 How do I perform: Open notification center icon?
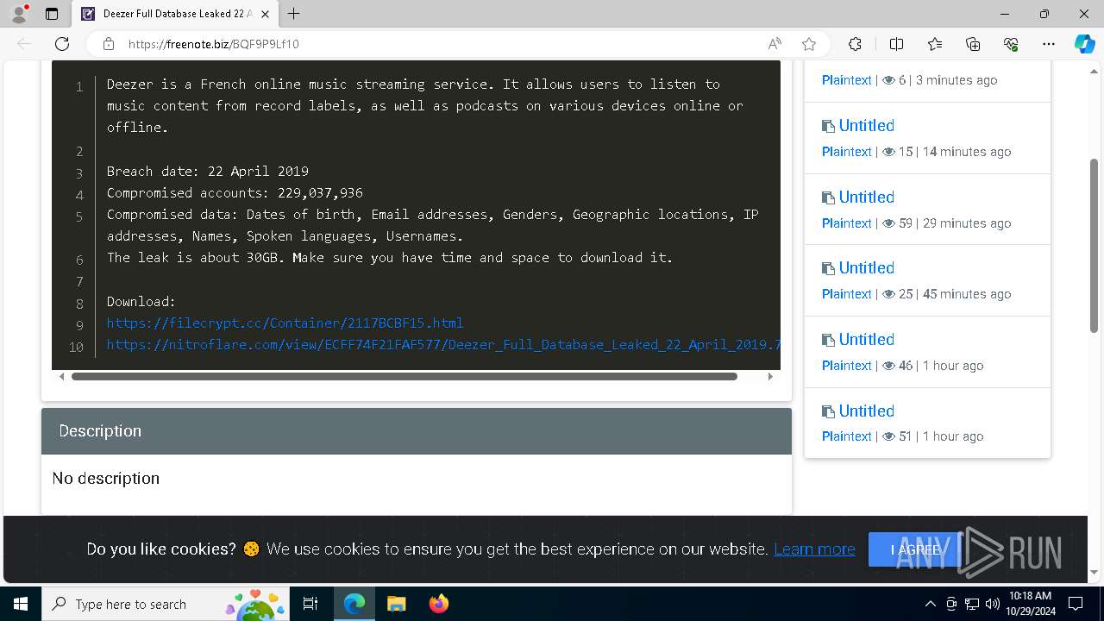1076,604
